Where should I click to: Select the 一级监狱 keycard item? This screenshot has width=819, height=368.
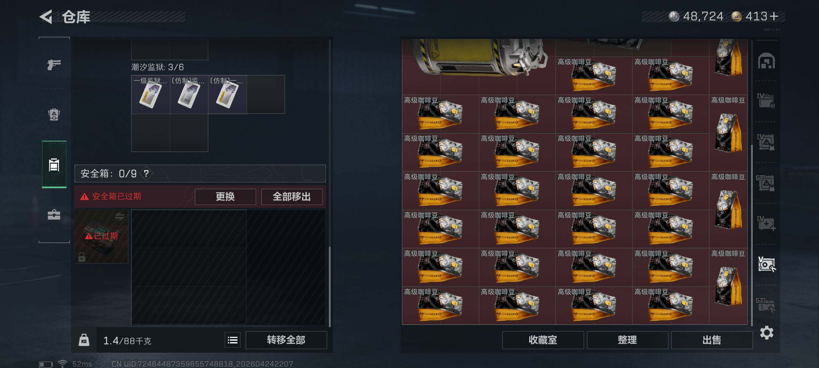(150, 94)
